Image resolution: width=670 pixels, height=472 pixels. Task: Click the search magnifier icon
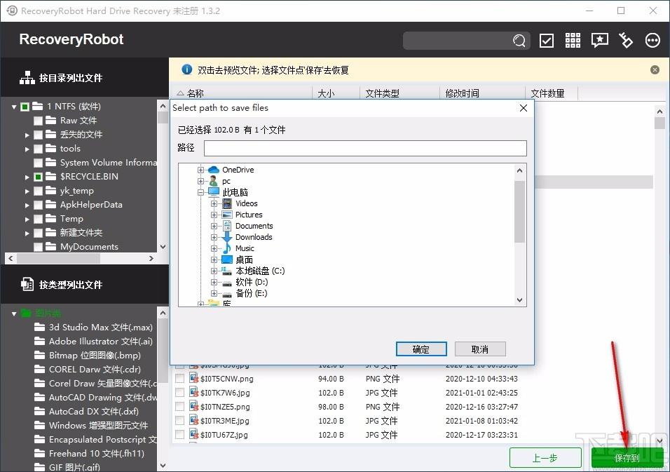(x=519, y=41)
